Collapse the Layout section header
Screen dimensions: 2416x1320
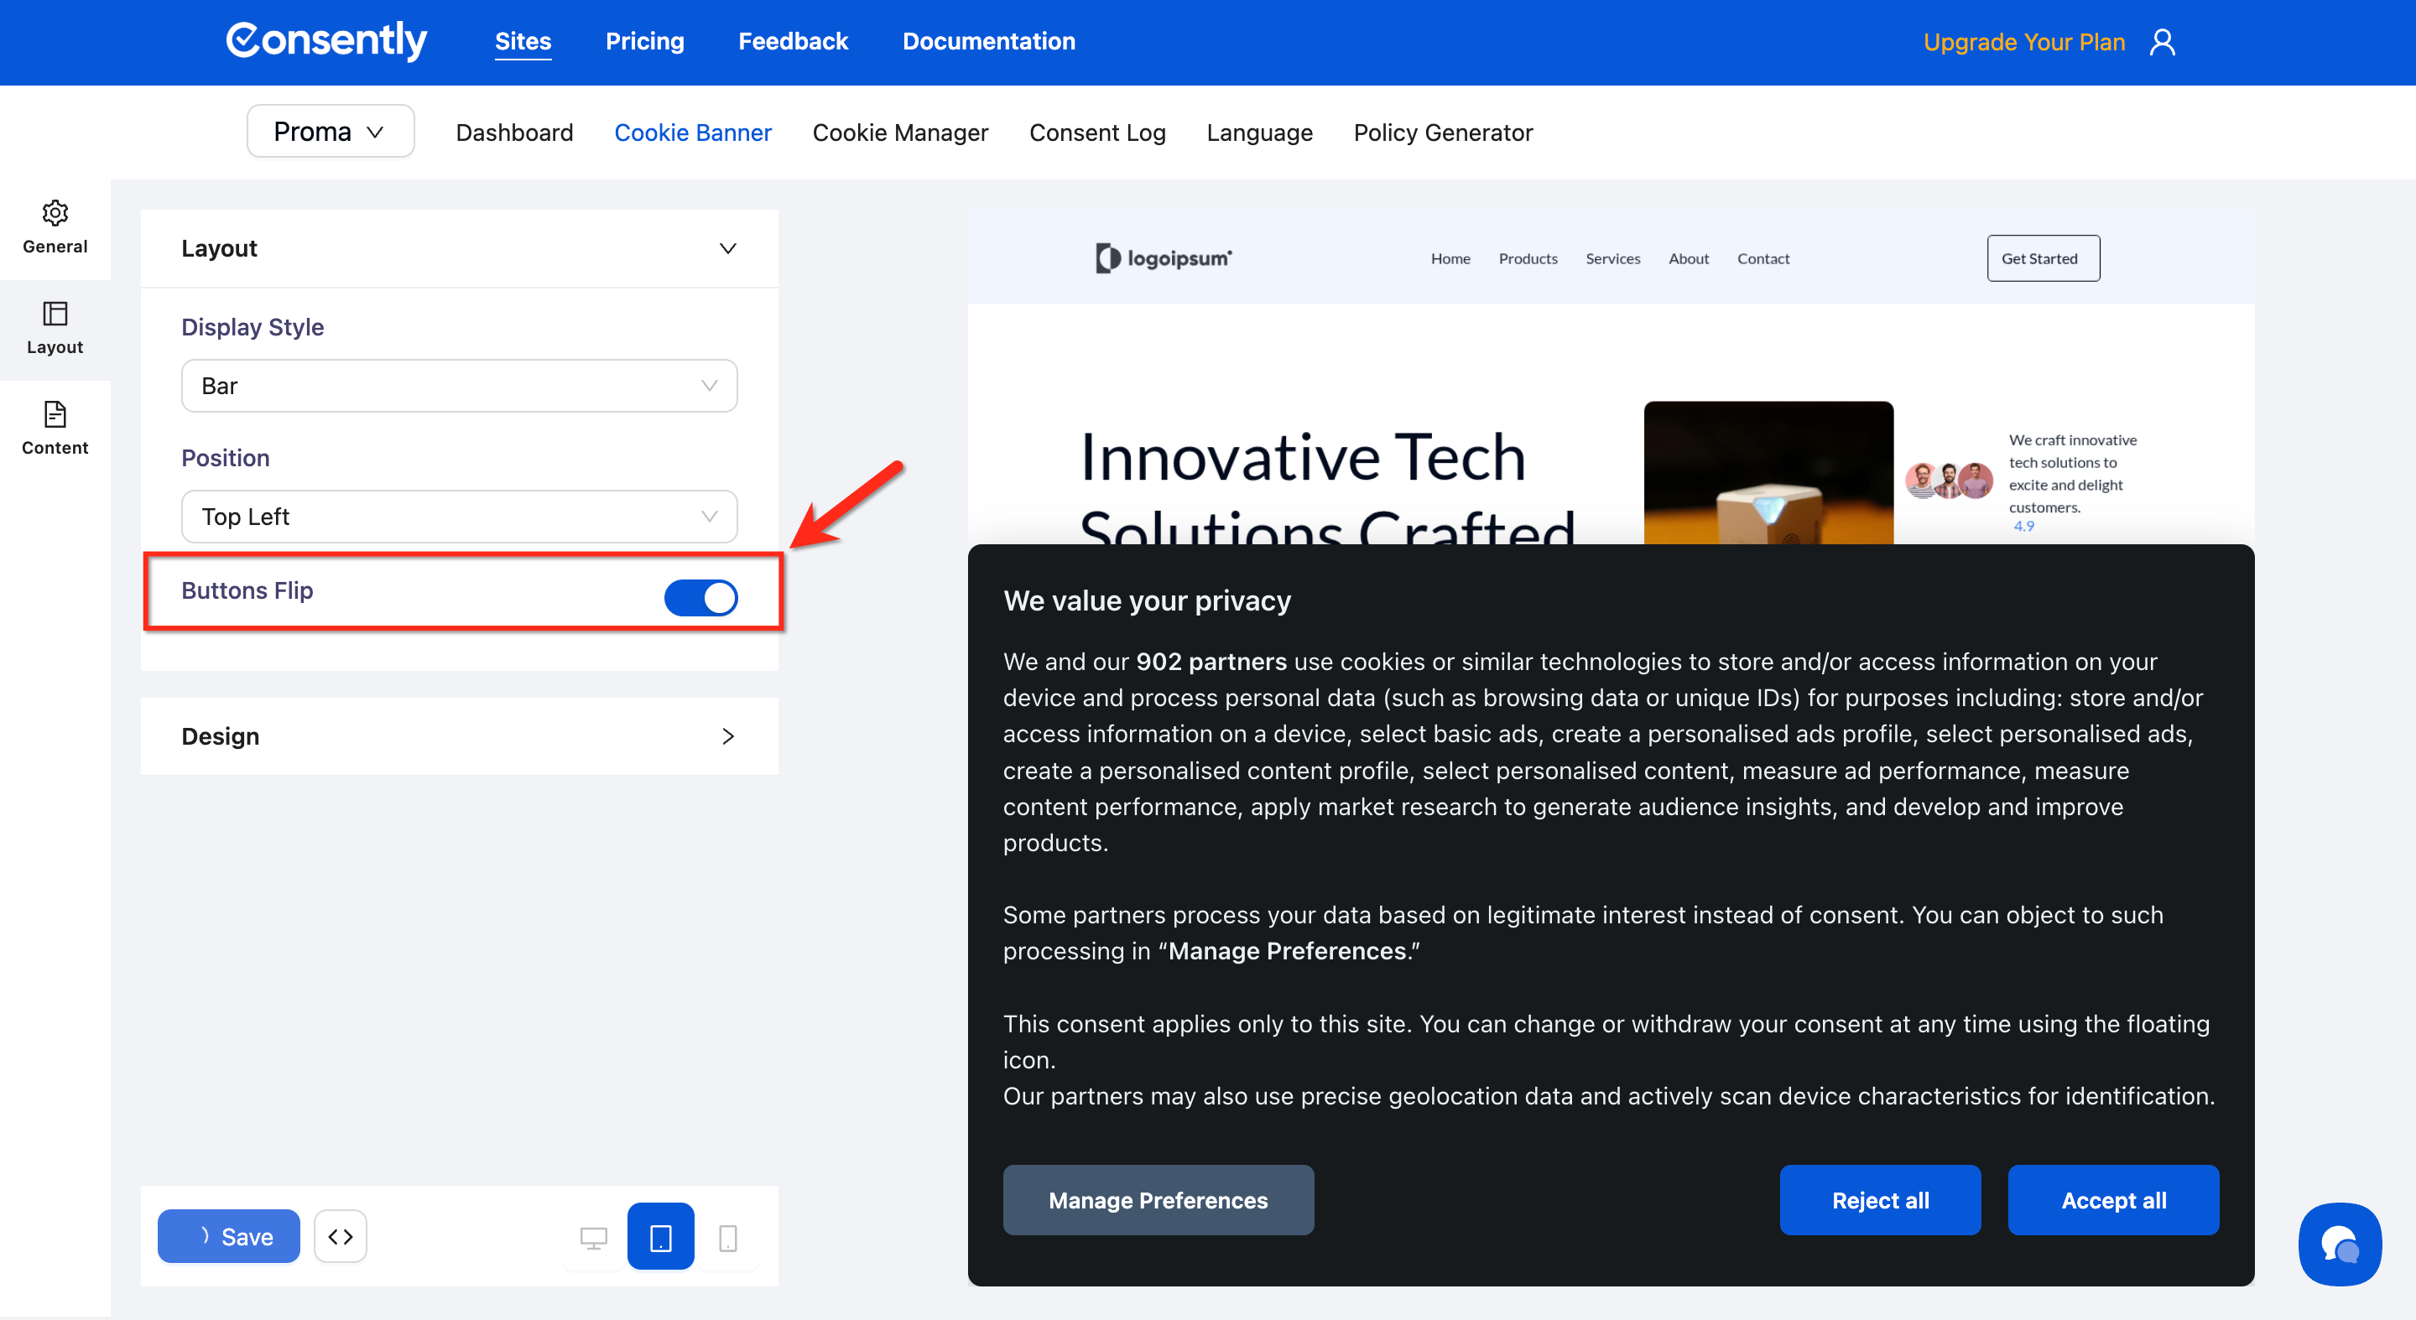(459, 248)
